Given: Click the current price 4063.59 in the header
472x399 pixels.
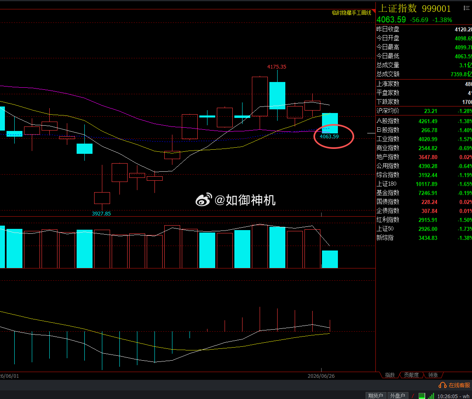Looking at the screenshot, I should pyautogui.click(x=391, y=20).
